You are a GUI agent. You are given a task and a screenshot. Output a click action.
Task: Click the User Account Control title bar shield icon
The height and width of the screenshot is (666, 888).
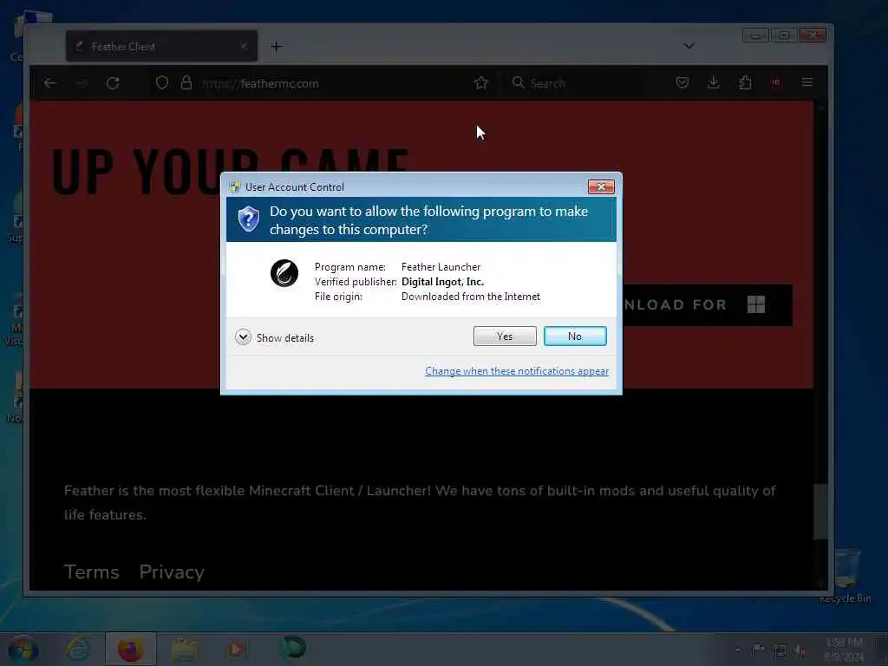coord(234,186)
